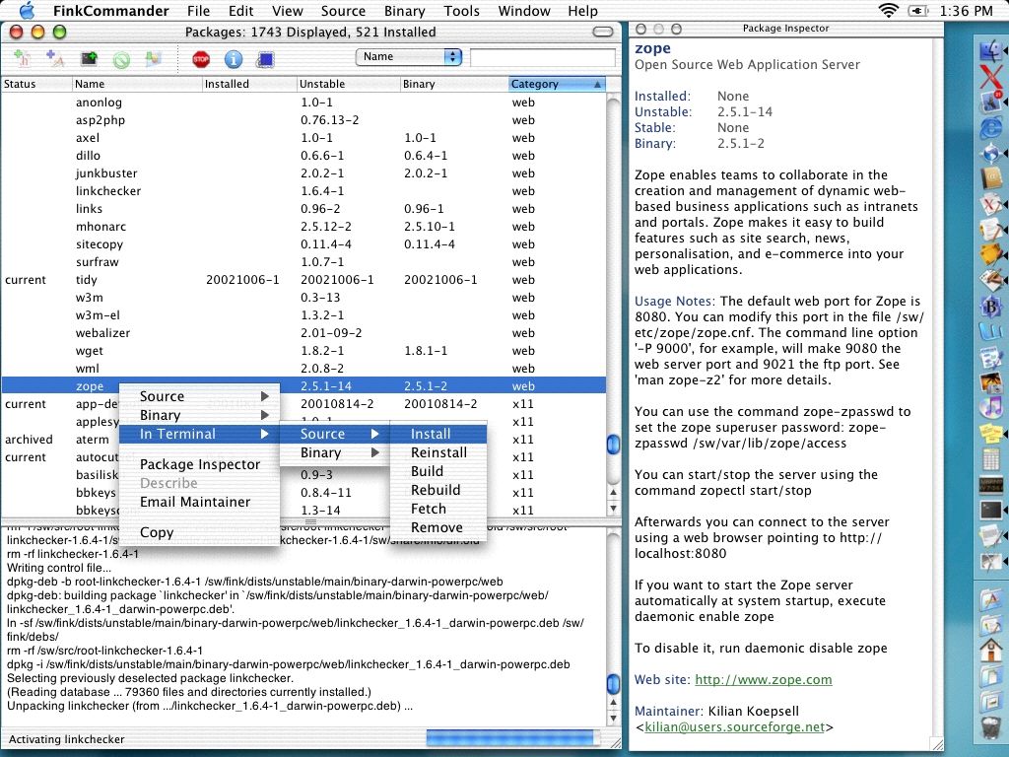
Task: Open the www.zope.com web site link
Action: click(764, 680)
